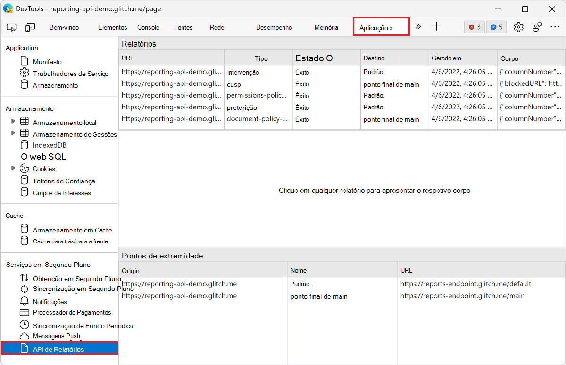Image resolution: width=566 pixels, height=365 pixels.
Task: Switch to the Console tab
Action: coord(148,27)
